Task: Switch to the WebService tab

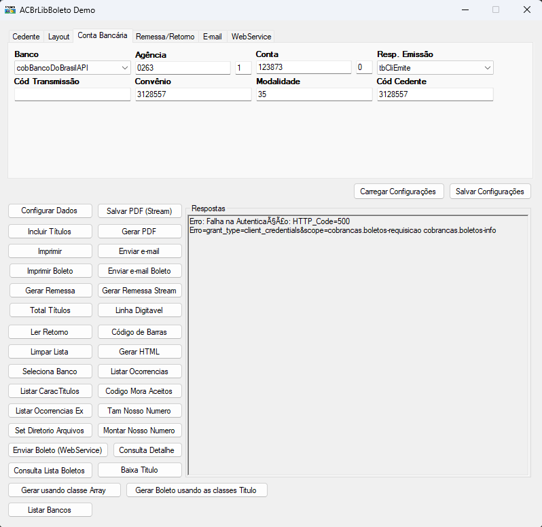Action: 251,36
